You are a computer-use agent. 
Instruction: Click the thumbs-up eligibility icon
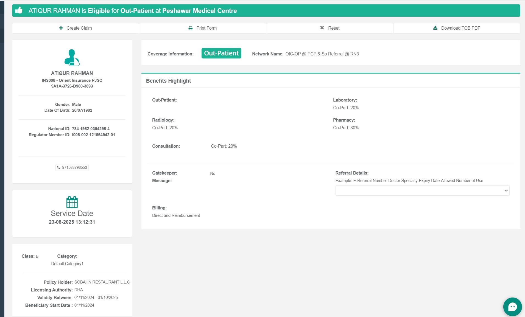tap(19, 10)
